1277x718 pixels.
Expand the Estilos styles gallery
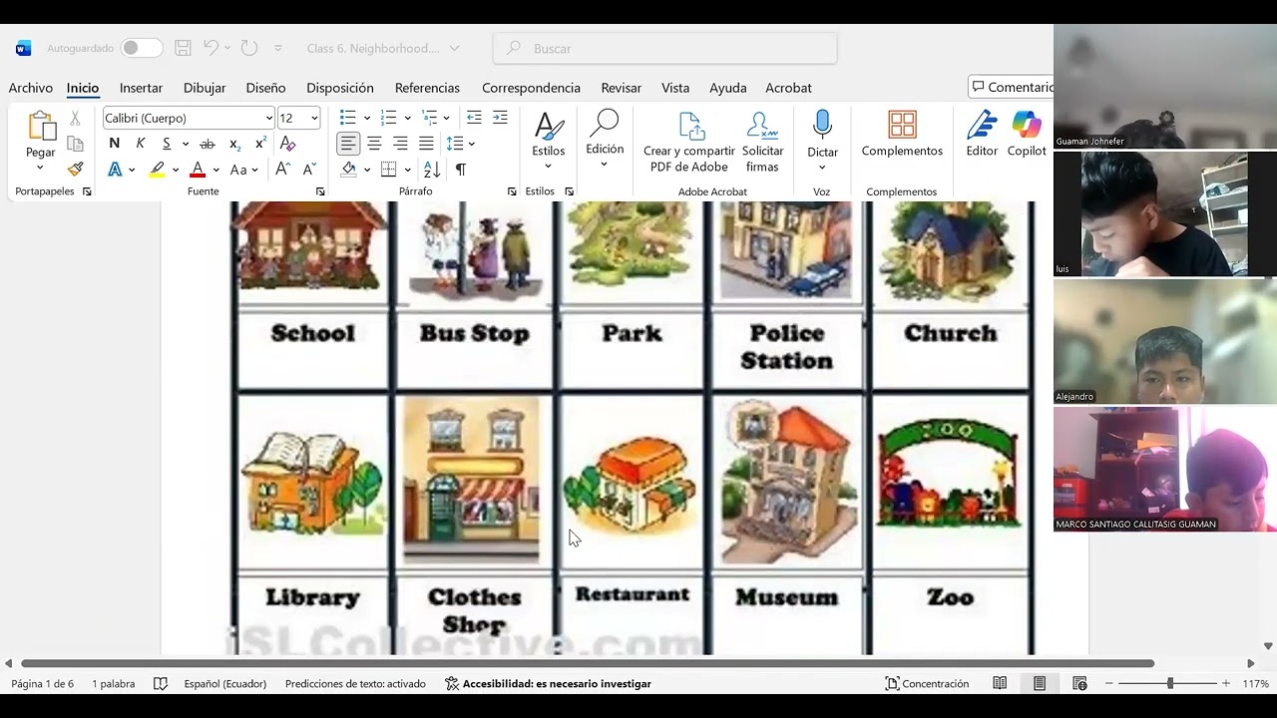pyautogui.click(x=548, y=166)
